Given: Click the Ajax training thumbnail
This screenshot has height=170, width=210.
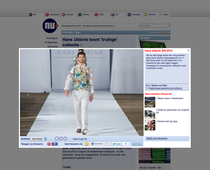Looking at the screenshot, I should [x=150, y=125].
